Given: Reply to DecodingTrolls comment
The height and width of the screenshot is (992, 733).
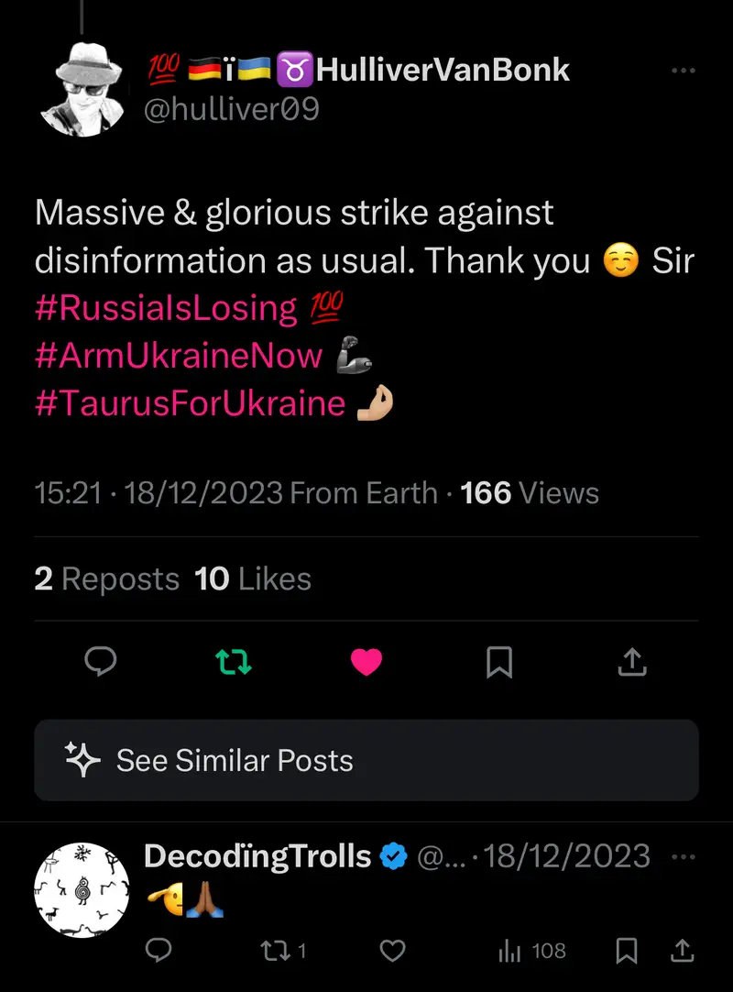Looking at the screenshot, I should pyautogui.click(x=159, y=952).
